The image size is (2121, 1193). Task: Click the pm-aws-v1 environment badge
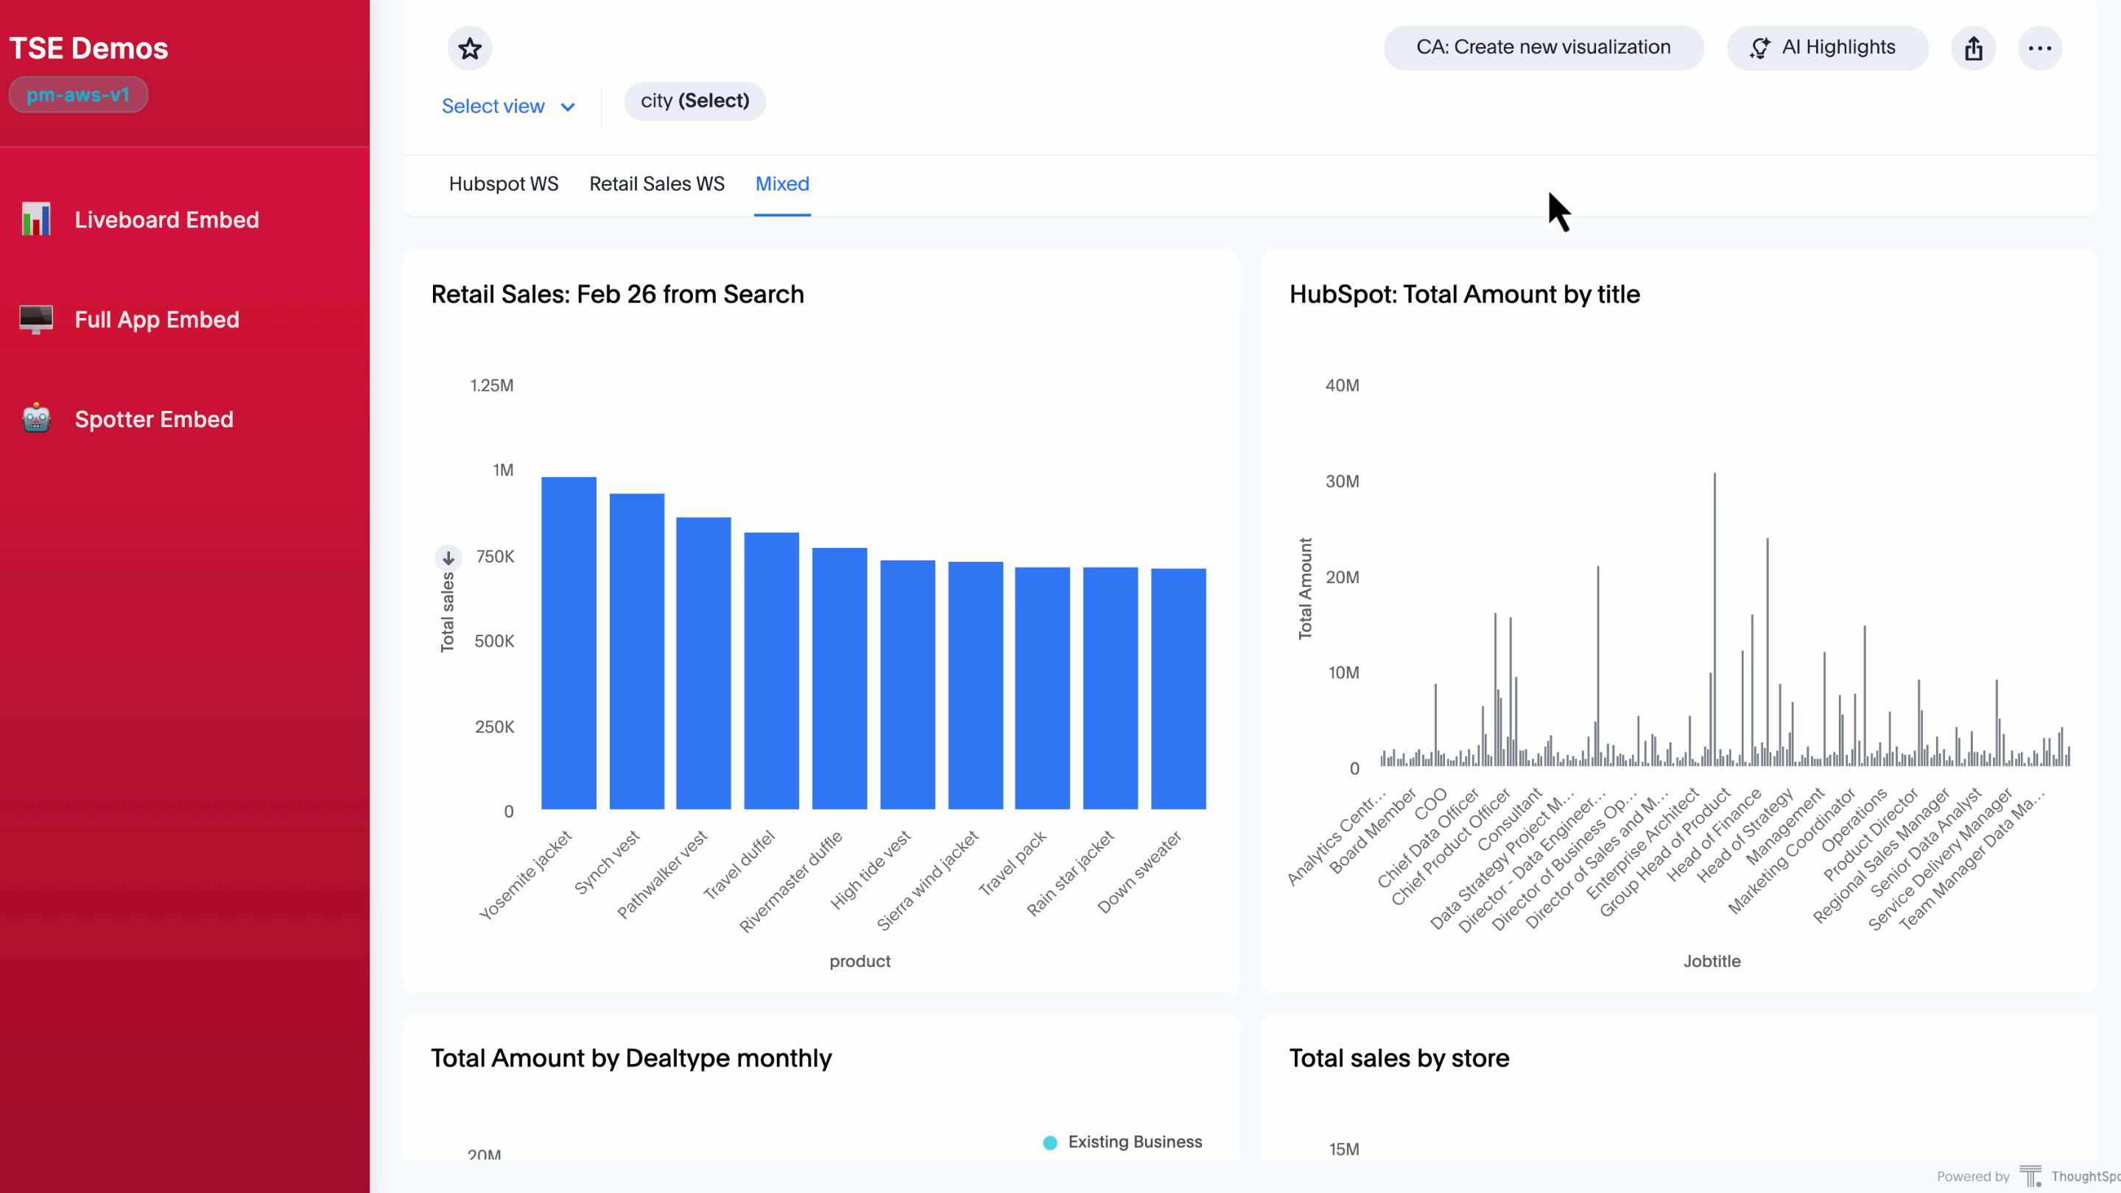point(78,94)
